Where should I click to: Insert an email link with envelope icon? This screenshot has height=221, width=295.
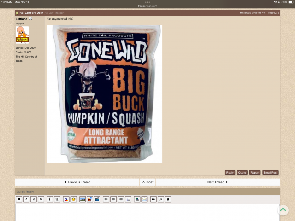tap(144, 199)
